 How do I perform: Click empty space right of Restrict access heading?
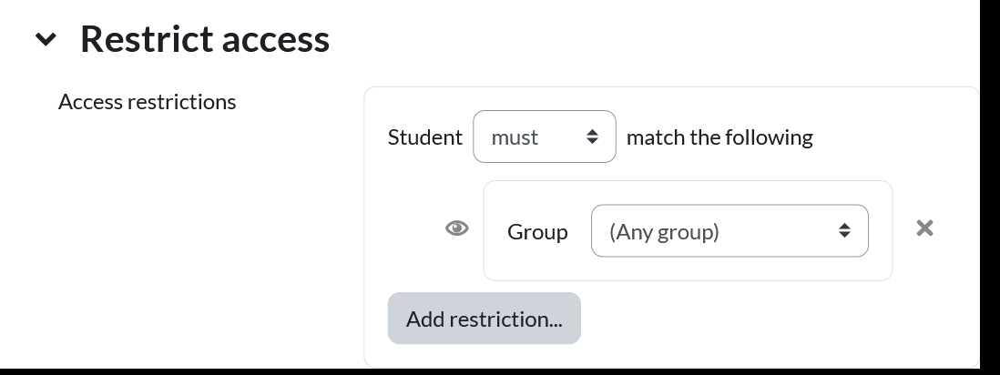coord(638,39)
